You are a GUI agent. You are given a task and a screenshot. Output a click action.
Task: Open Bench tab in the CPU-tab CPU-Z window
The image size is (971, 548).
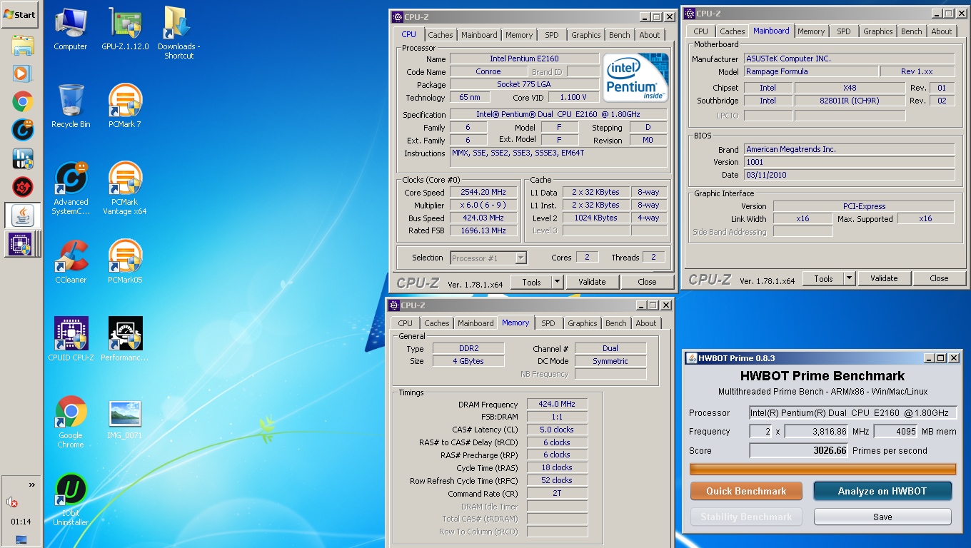pos(620,35)
